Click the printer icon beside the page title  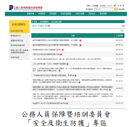coord(123,26)
